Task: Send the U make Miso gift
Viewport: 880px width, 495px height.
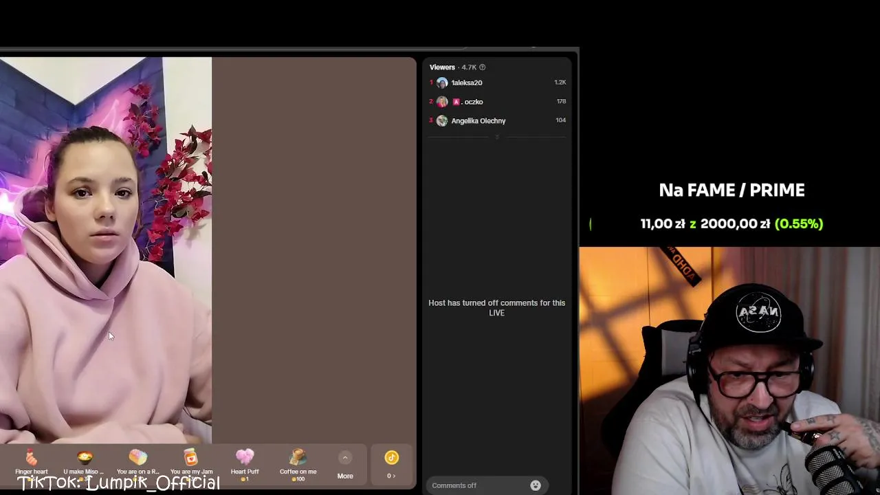Action: [84, 463]
